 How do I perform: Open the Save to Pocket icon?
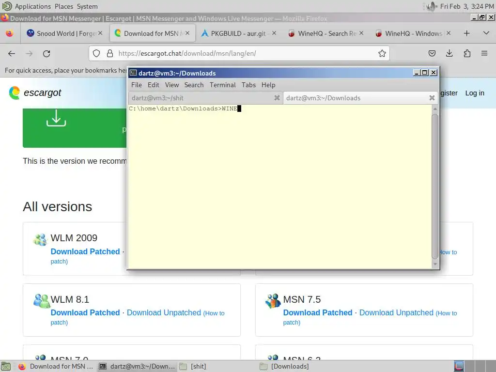point(432,53)
